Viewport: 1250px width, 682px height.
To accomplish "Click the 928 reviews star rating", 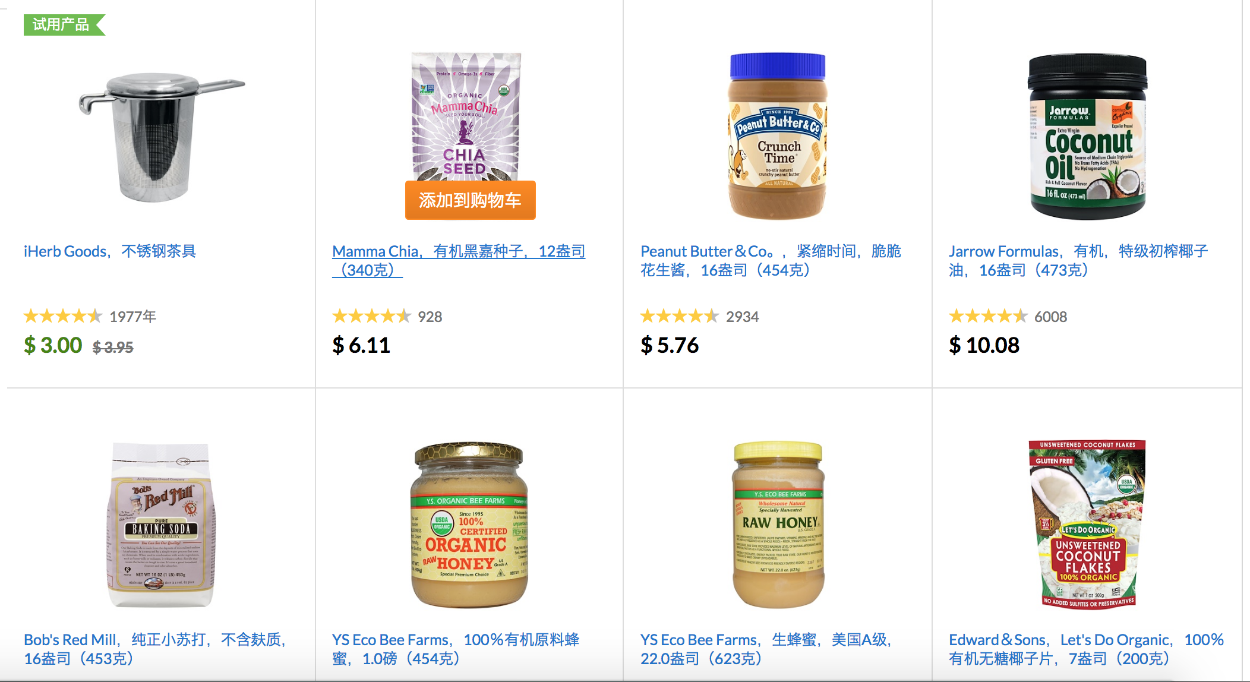I will pos(371,316).
